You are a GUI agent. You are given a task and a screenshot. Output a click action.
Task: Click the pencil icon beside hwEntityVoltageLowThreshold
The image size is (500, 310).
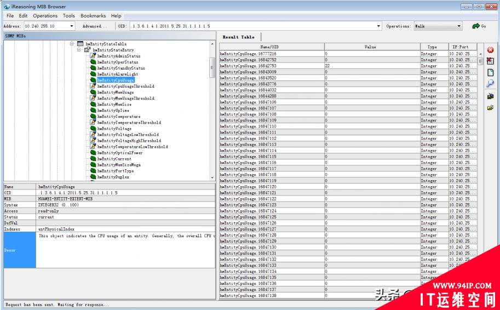(93, 135)
